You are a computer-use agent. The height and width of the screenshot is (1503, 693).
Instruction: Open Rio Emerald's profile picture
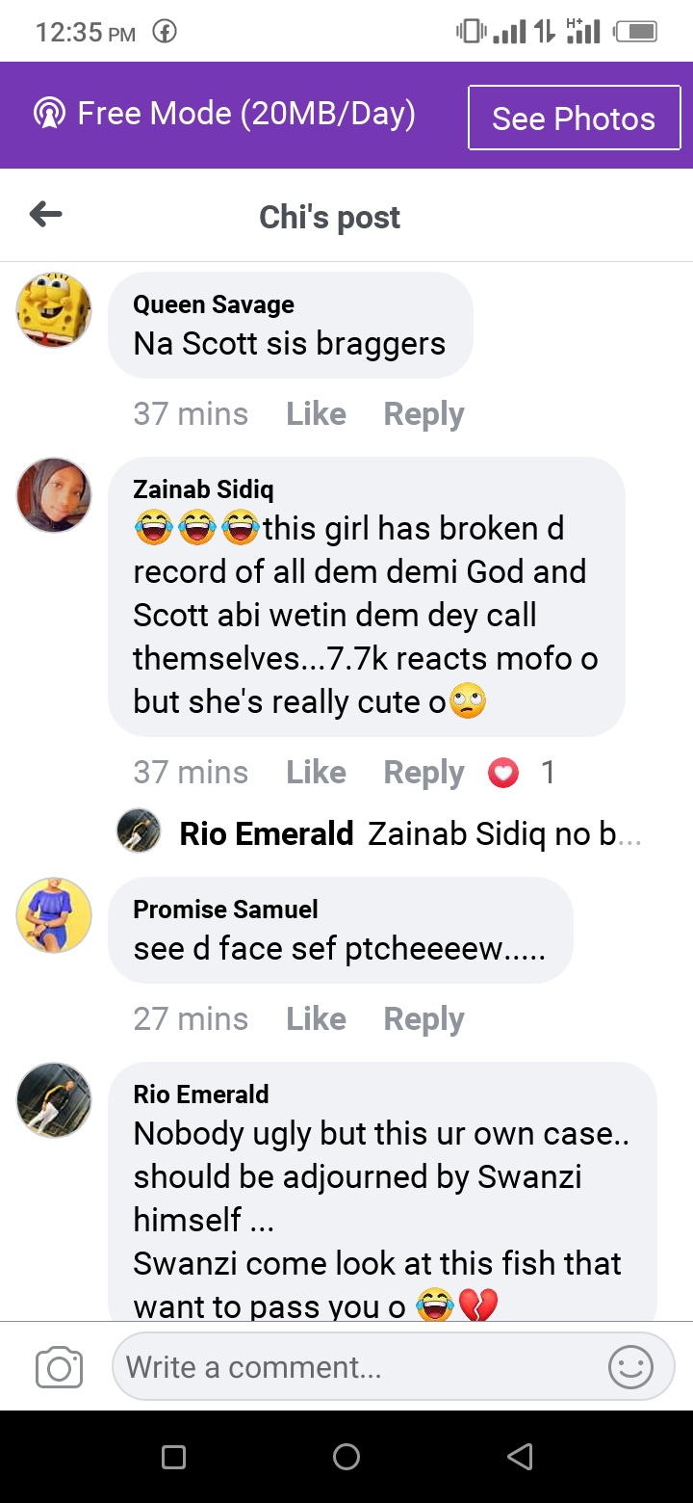tap(54, 1100)
